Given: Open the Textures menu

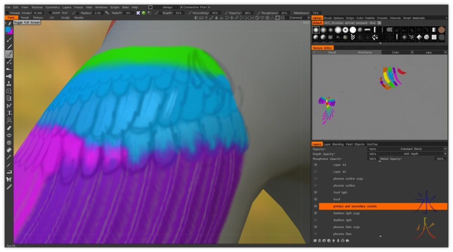Looking at the screenshot, I should 37,7.
